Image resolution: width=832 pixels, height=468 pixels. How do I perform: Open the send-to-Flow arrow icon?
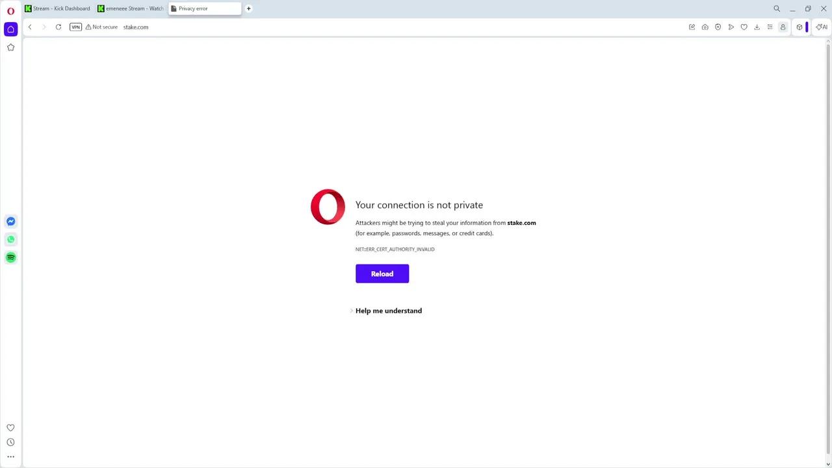pyautogui.click(x=731, y=27)
